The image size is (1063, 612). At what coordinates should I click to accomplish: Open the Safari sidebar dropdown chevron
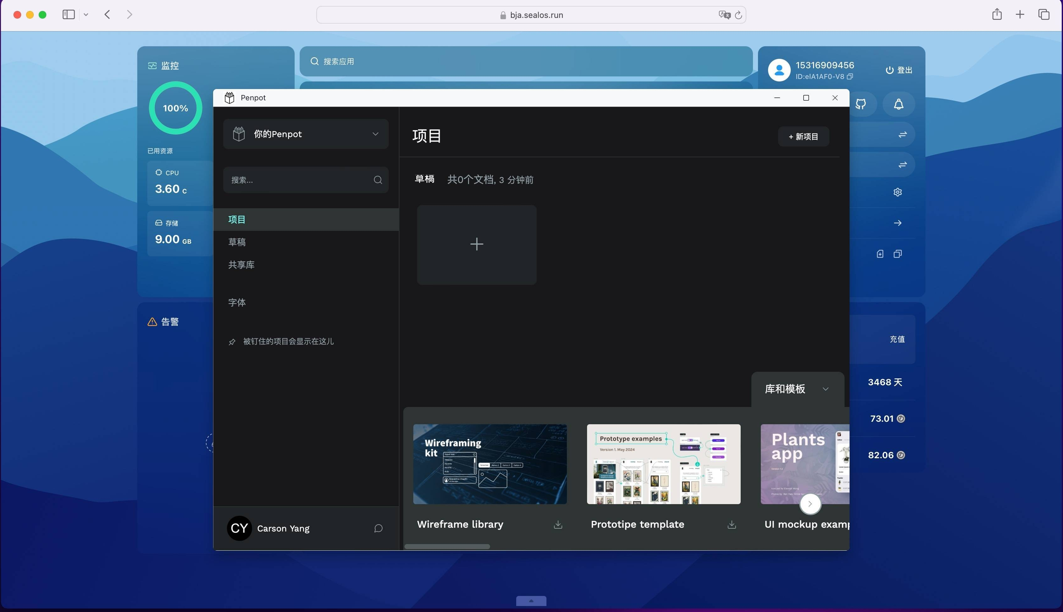click(86, 15)
